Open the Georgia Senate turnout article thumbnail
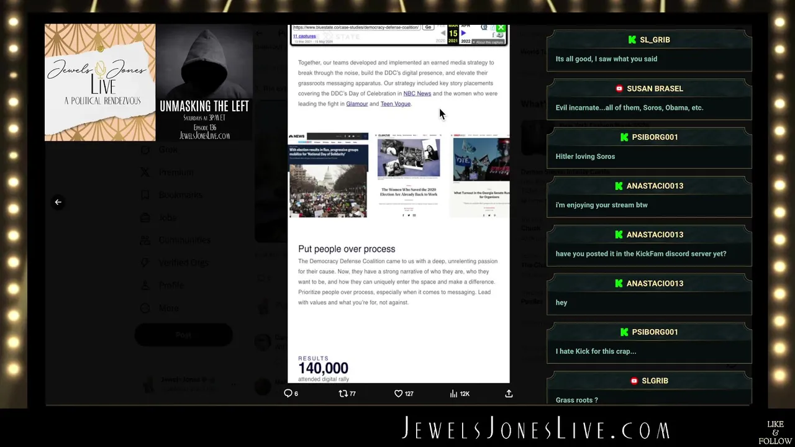 click(480, 175)
